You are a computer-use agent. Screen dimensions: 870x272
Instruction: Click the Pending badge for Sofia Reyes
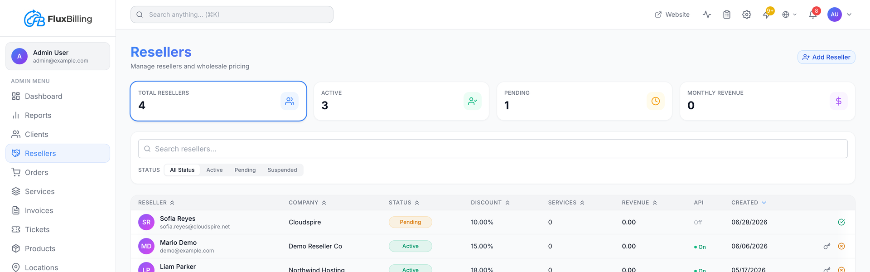click(x=411, y=222)
